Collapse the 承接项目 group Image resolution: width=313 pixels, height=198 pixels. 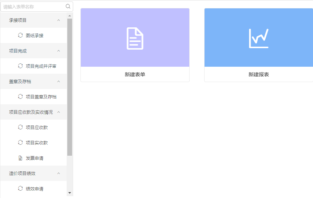click(x=59, y=20)
